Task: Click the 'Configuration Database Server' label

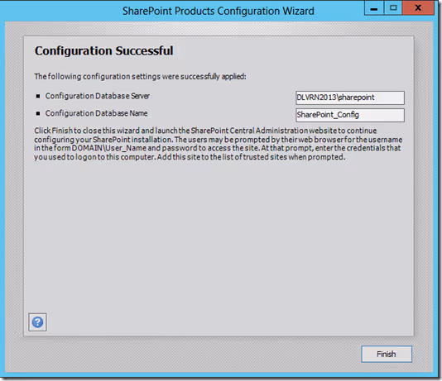Action: tap(97, 96)
